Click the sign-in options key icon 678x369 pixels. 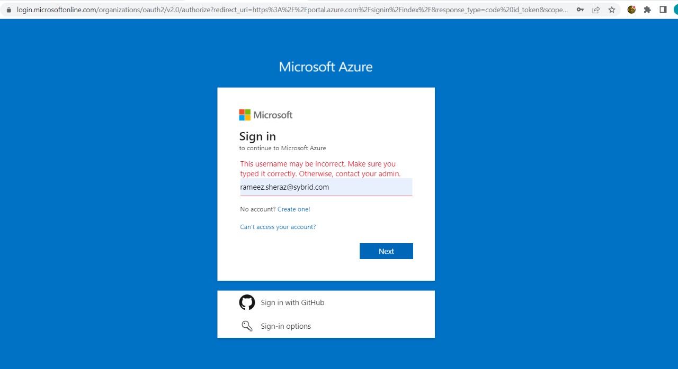pos(247,326)
